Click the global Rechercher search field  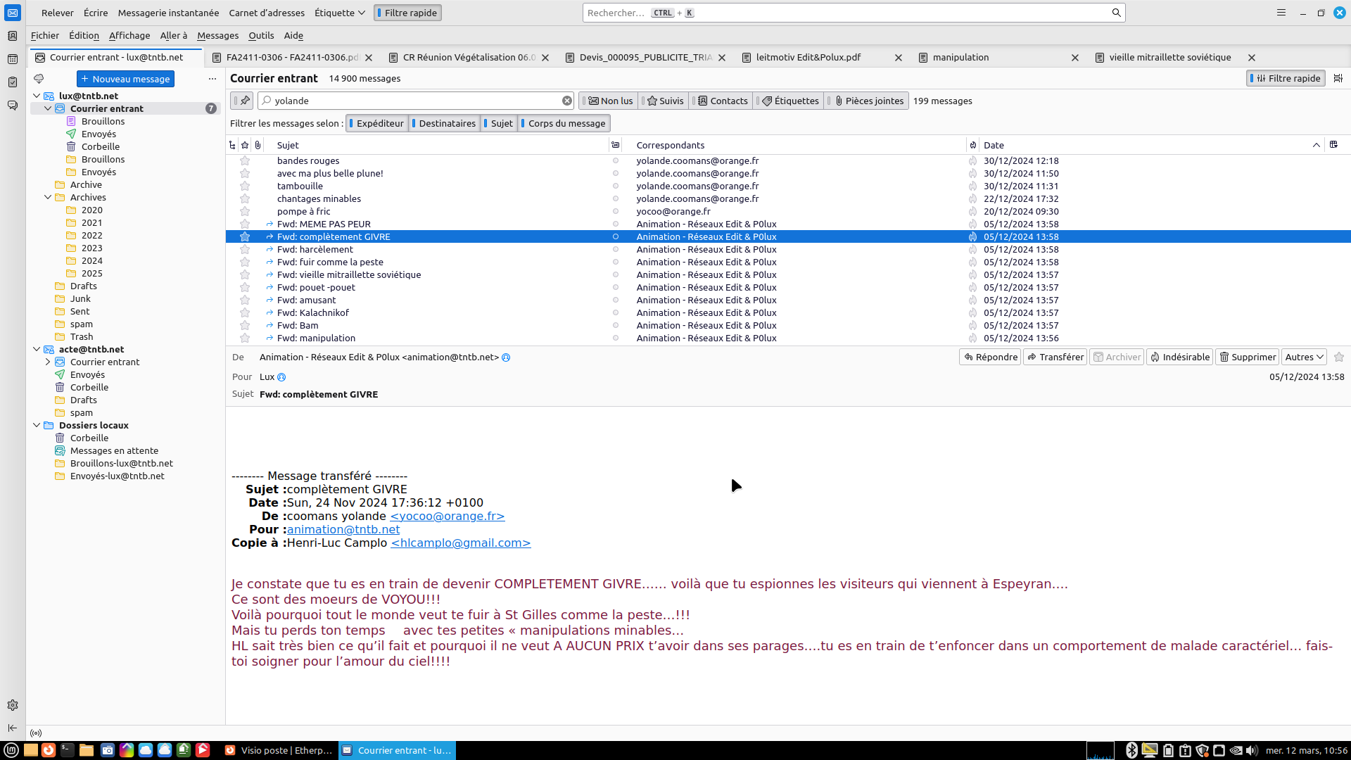point(844,13)
